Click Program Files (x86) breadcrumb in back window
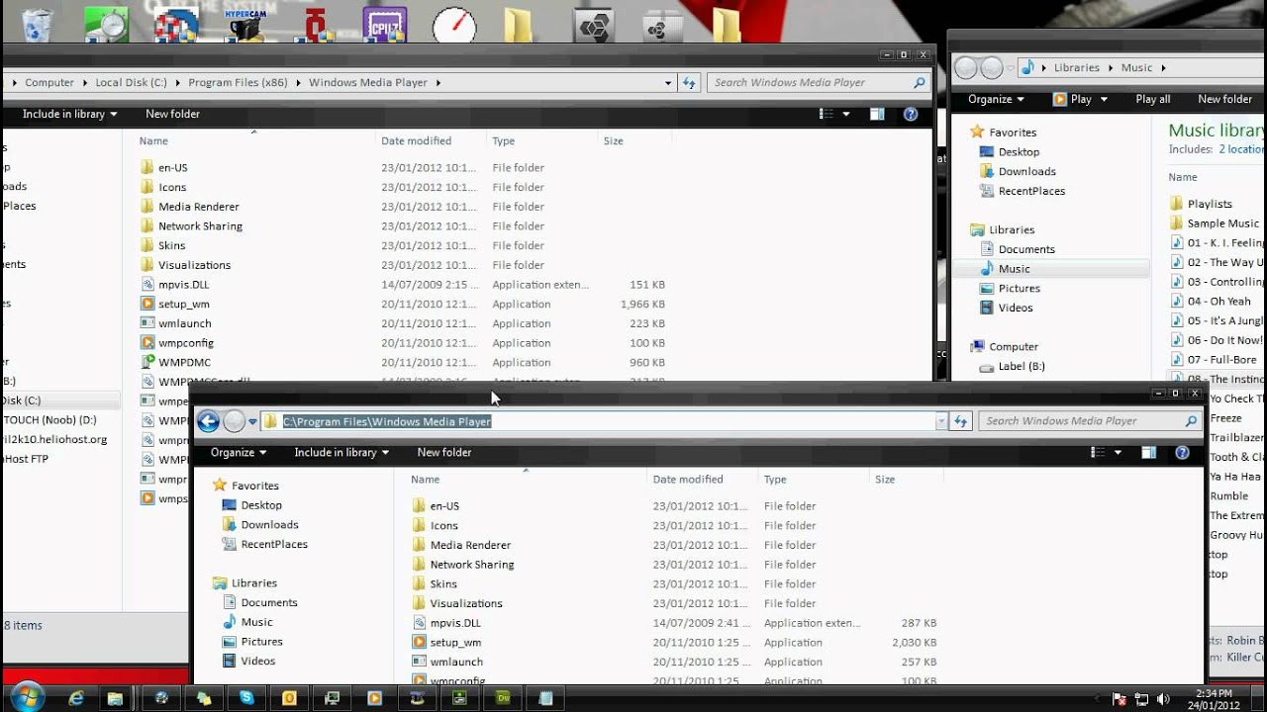 point(238,83)
